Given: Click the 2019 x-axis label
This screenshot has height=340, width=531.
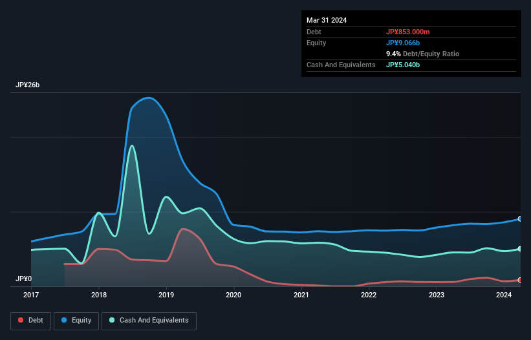Looking at the screenshot, I should pyautogui.click(x=166, y=295).
